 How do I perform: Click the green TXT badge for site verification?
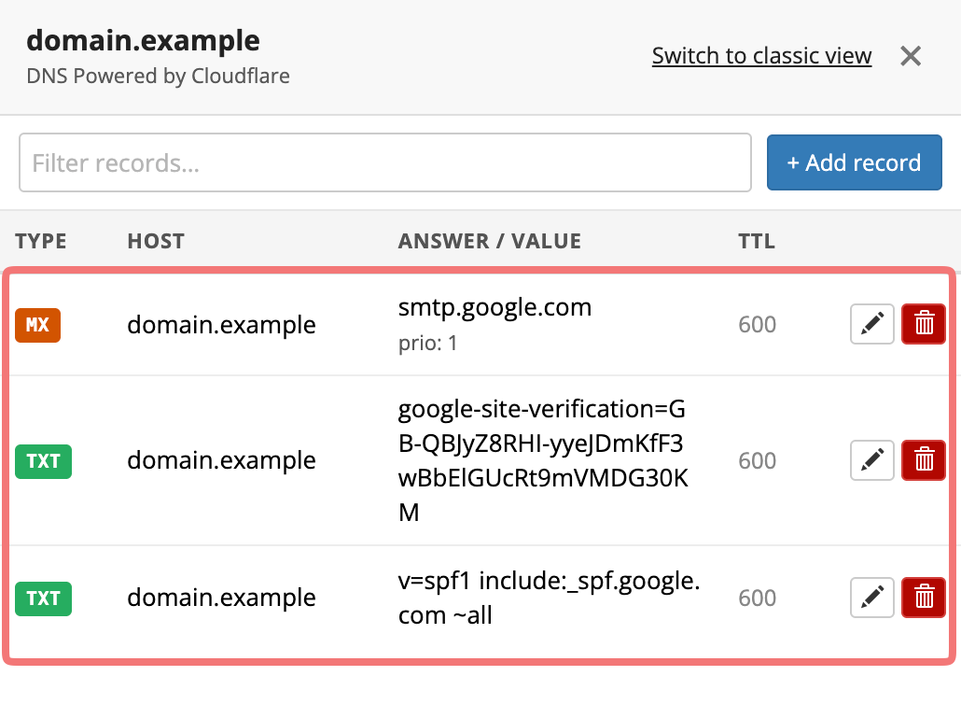pyautogui.click(x=44, y=461)
